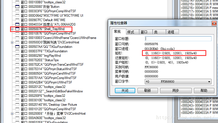Image resolution: width=218 pixels, height=123 pixels.
Task: Click the window icon for 000500D0 跳转列表
Action: [17, 42]
